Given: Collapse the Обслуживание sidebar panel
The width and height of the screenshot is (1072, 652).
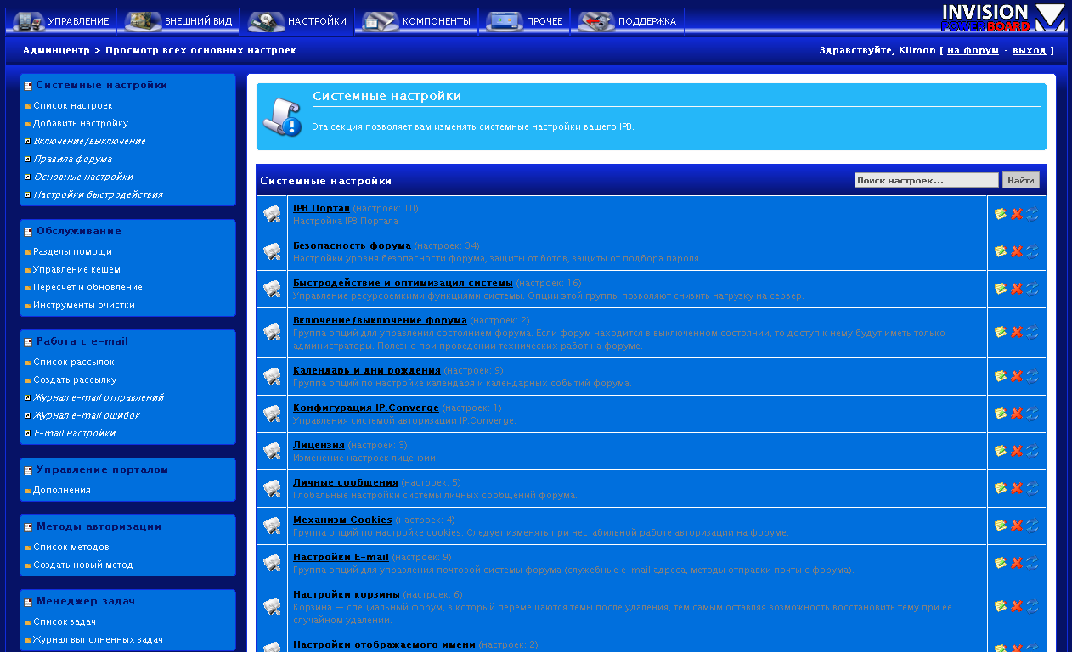Looking at the screenshot, I should click(x=28, y=232).
